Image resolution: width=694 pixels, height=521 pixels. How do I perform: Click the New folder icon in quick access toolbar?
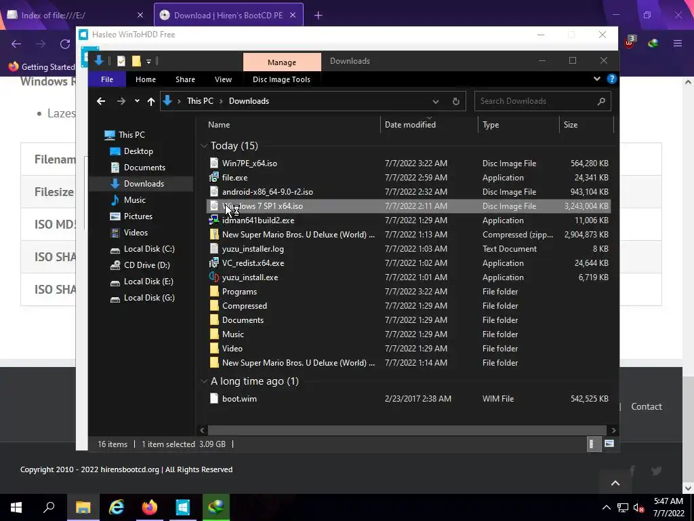pyautogui.click(x=136, y=61)
